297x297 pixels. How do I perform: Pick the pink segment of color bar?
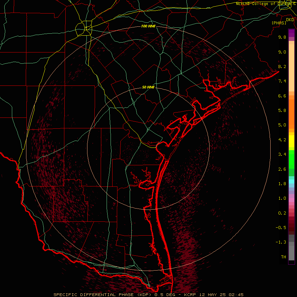[x=291, y=200]
